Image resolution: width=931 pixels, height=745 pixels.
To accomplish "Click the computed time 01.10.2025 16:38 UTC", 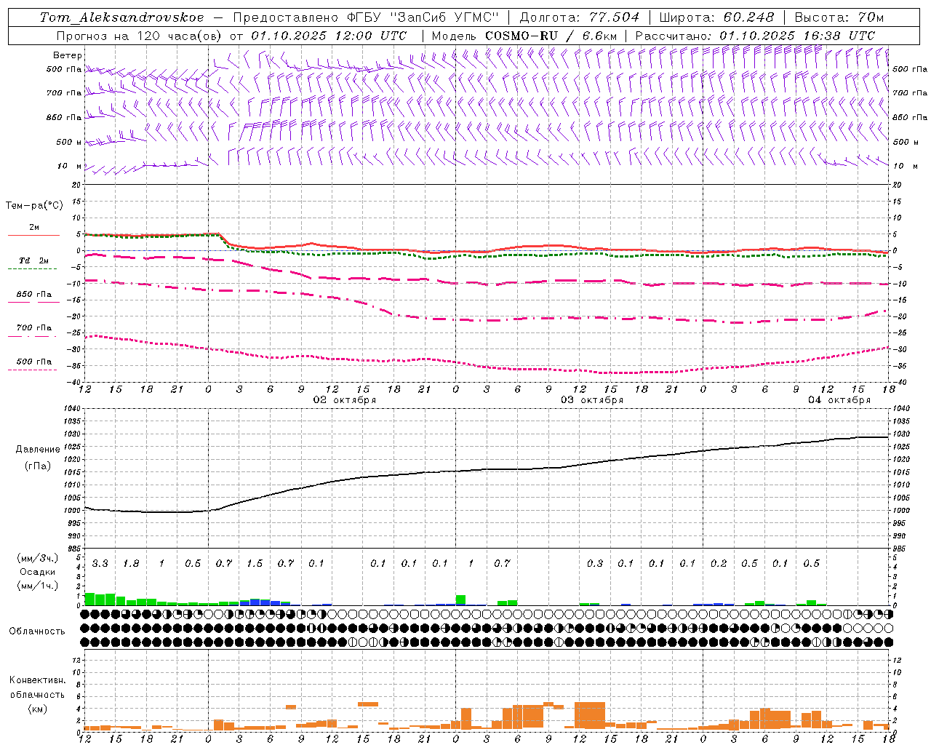I will pyautogui.click(x=797, y=35).
